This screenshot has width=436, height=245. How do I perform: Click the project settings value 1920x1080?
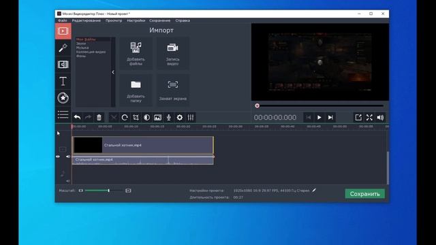point(271,191)
